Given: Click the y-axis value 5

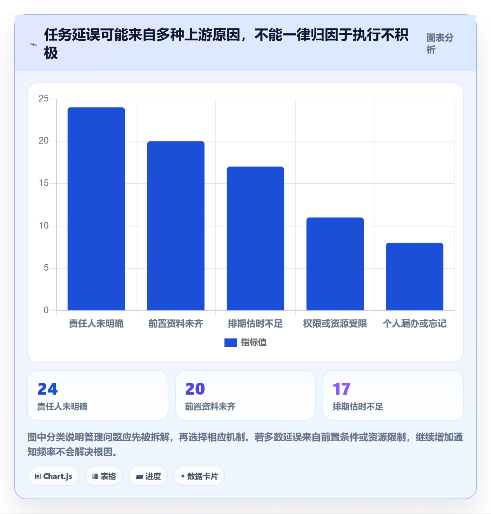Looking at the screenshot, I should point(46,268).
